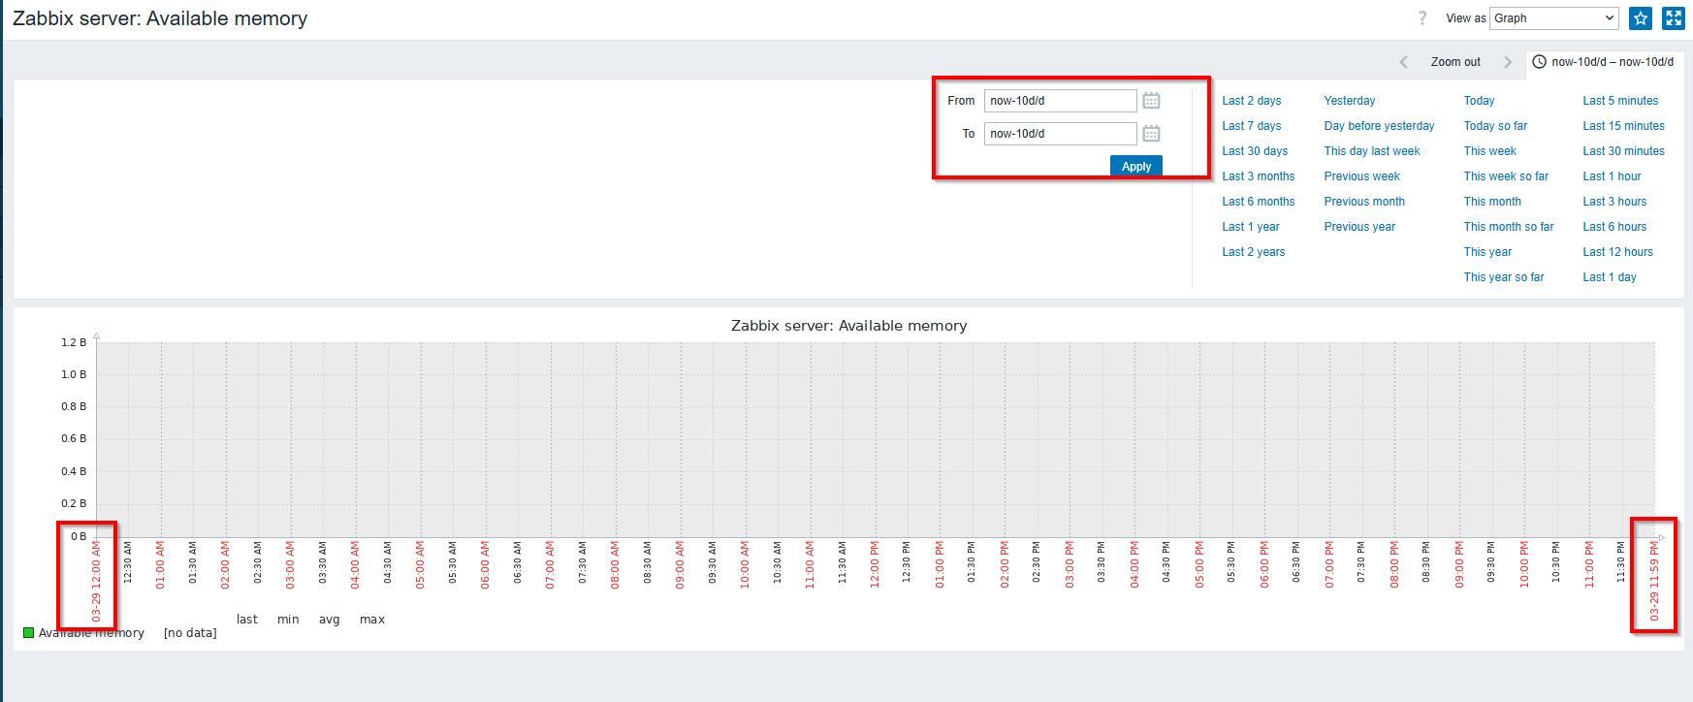Pick This year so far range
The height and width of the screenshot is (702, 1693).
1504,277
